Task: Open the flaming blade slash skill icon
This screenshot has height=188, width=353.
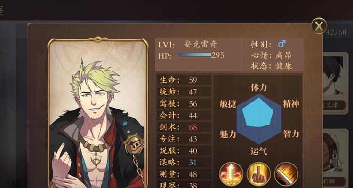Action: pyautogui.click(x=286, y=174)
